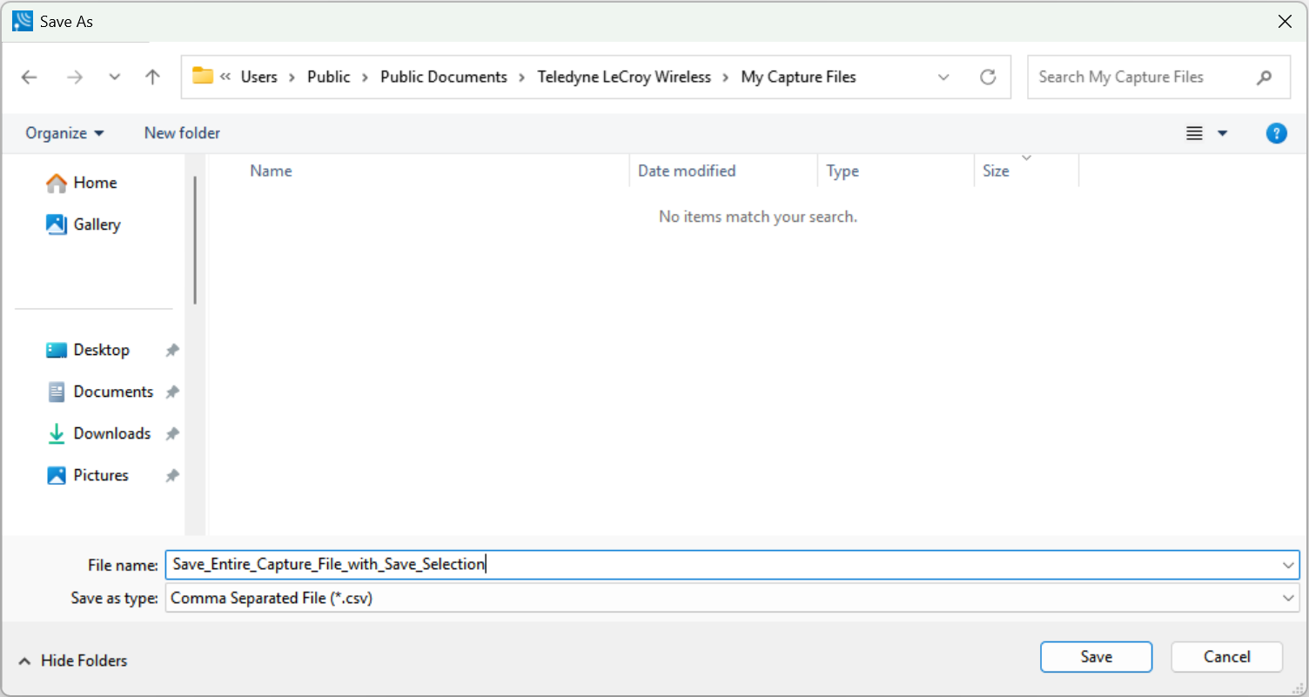Click the pin icon beside Documents

point(172,392)
